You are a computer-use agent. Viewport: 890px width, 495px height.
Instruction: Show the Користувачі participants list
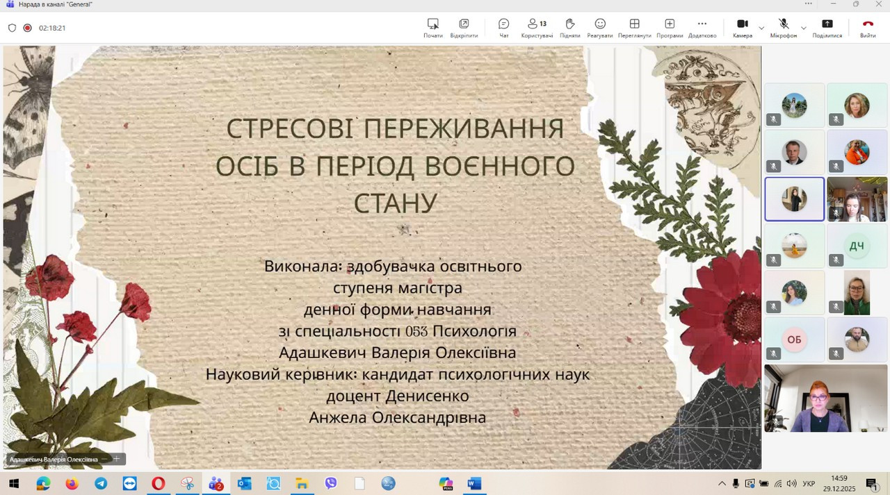pyautogui.click(x=536, y=27)
